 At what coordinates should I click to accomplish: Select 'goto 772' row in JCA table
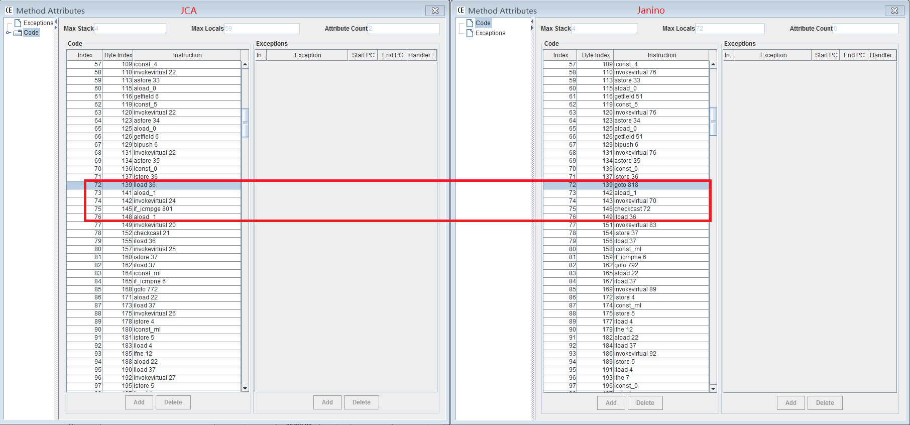click(154, 289)
